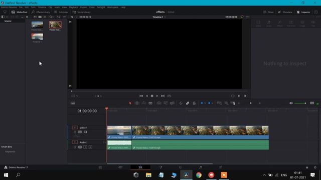Toggle Loop playback button
This screenshot has height=180, width=321.
click(169, 96)
